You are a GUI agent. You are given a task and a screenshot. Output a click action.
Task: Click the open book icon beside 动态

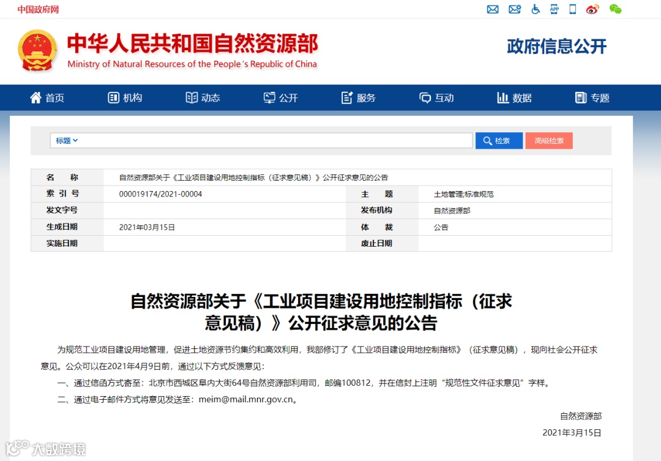[x=192, y=98]
